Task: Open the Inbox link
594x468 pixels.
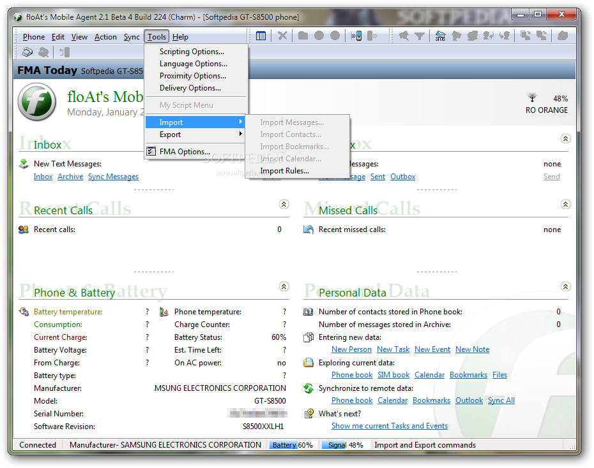Action: 43,177
